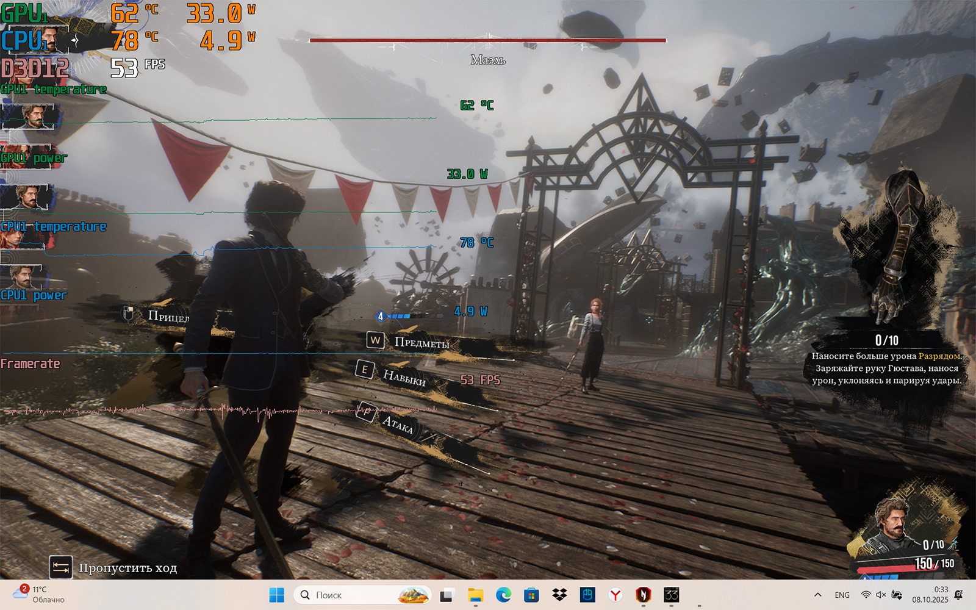Screen dimensions: 976x610
Task: Open Microsoft Edge browser
Action: click(503, 595)
